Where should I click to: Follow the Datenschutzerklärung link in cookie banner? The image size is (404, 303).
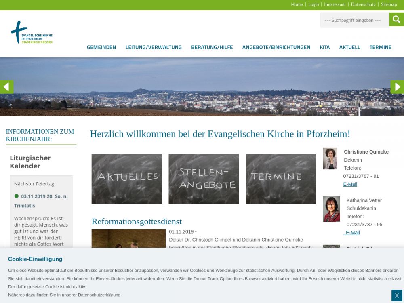99,295
